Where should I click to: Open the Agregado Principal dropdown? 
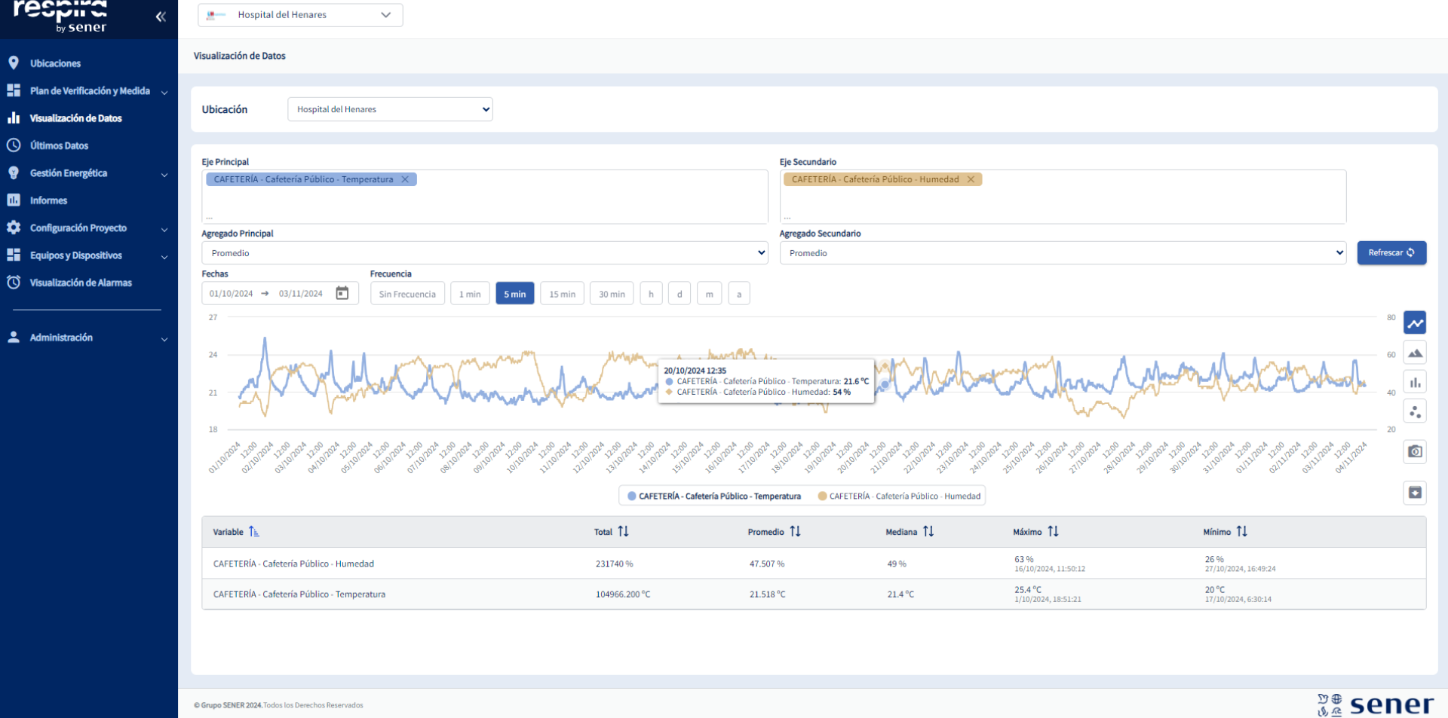484,253
